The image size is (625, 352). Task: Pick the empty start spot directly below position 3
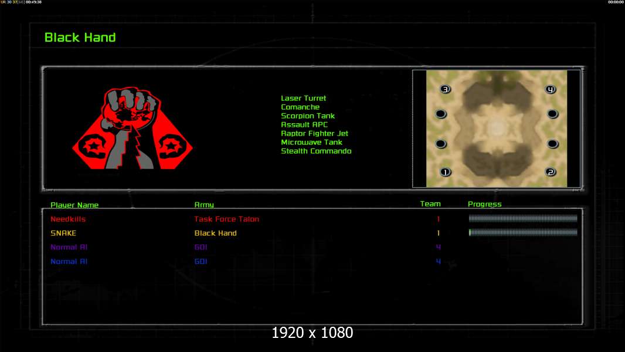(x=441, y=114)
